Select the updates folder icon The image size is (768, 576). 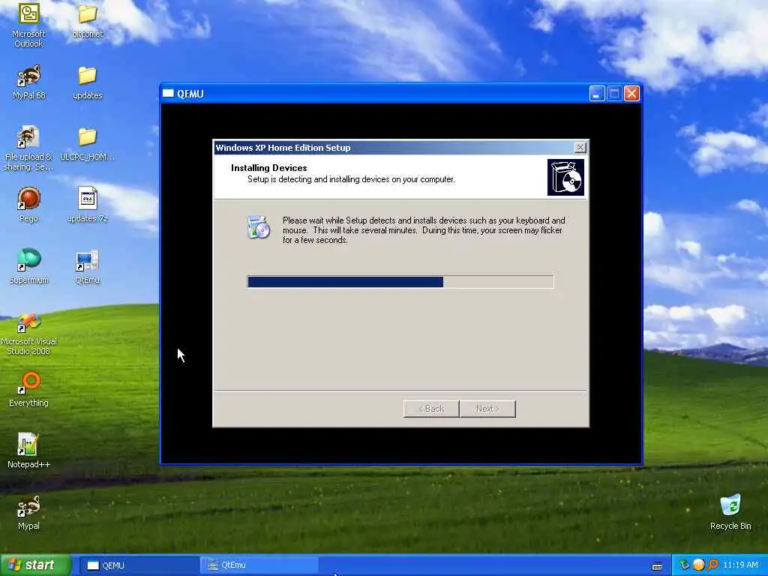click(87, 82)
